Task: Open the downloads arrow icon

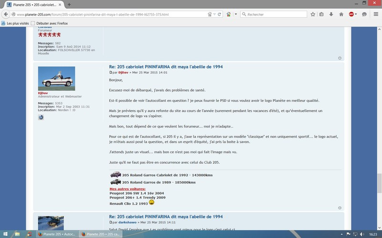Action: click(x=331, y=14)
